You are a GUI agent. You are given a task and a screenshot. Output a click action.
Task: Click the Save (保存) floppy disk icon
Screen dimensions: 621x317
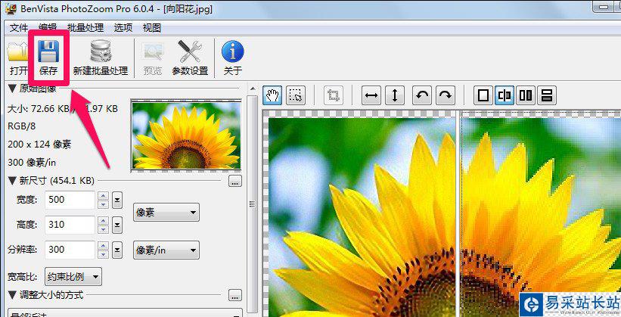pyautogui.click(x=48, y=51)
